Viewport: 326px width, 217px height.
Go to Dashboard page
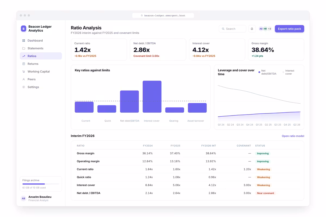tap(41, 41)
